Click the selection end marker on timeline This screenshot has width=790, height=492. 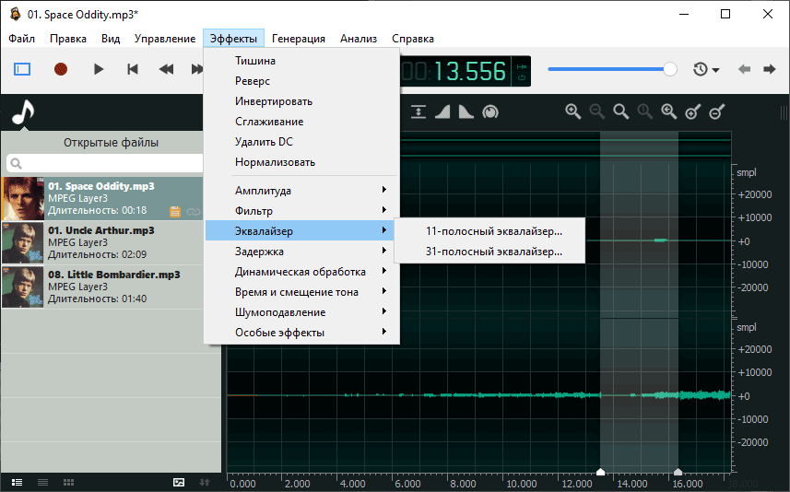pyautogui.click(x=678, y=472)
